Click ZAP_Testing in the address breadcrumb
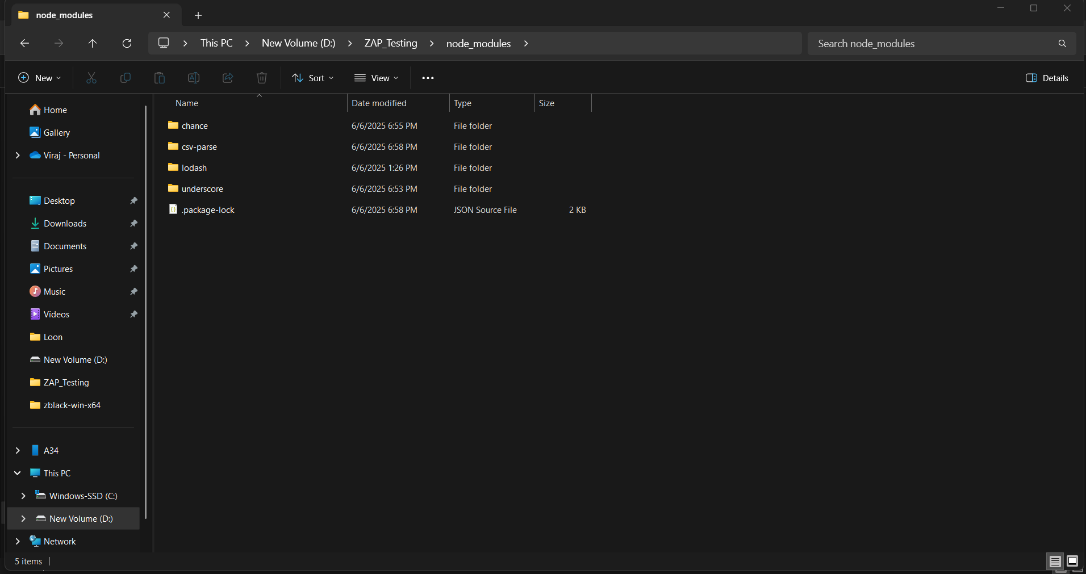Image resolution: width=1086 pixels, height=574 pixels. 391,43
